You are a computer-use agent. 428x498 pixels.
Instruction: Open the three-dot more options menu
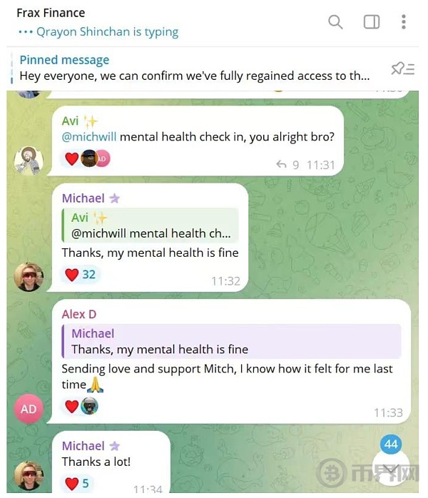pyautogui.click(x=404, y=22)
